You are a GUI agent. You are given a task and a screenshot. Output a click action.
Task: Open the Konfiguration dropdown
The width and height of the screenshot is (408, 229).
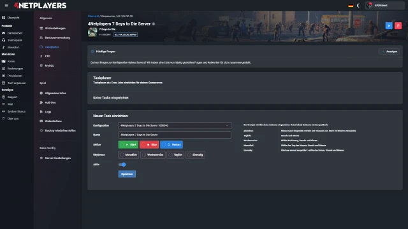(x=174, y=125)
